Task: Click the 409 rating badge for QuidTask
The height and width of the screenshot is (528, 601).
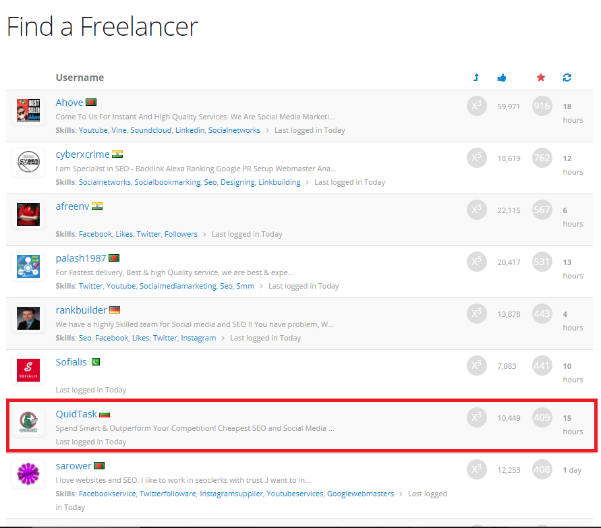Action: coord(542,417)
